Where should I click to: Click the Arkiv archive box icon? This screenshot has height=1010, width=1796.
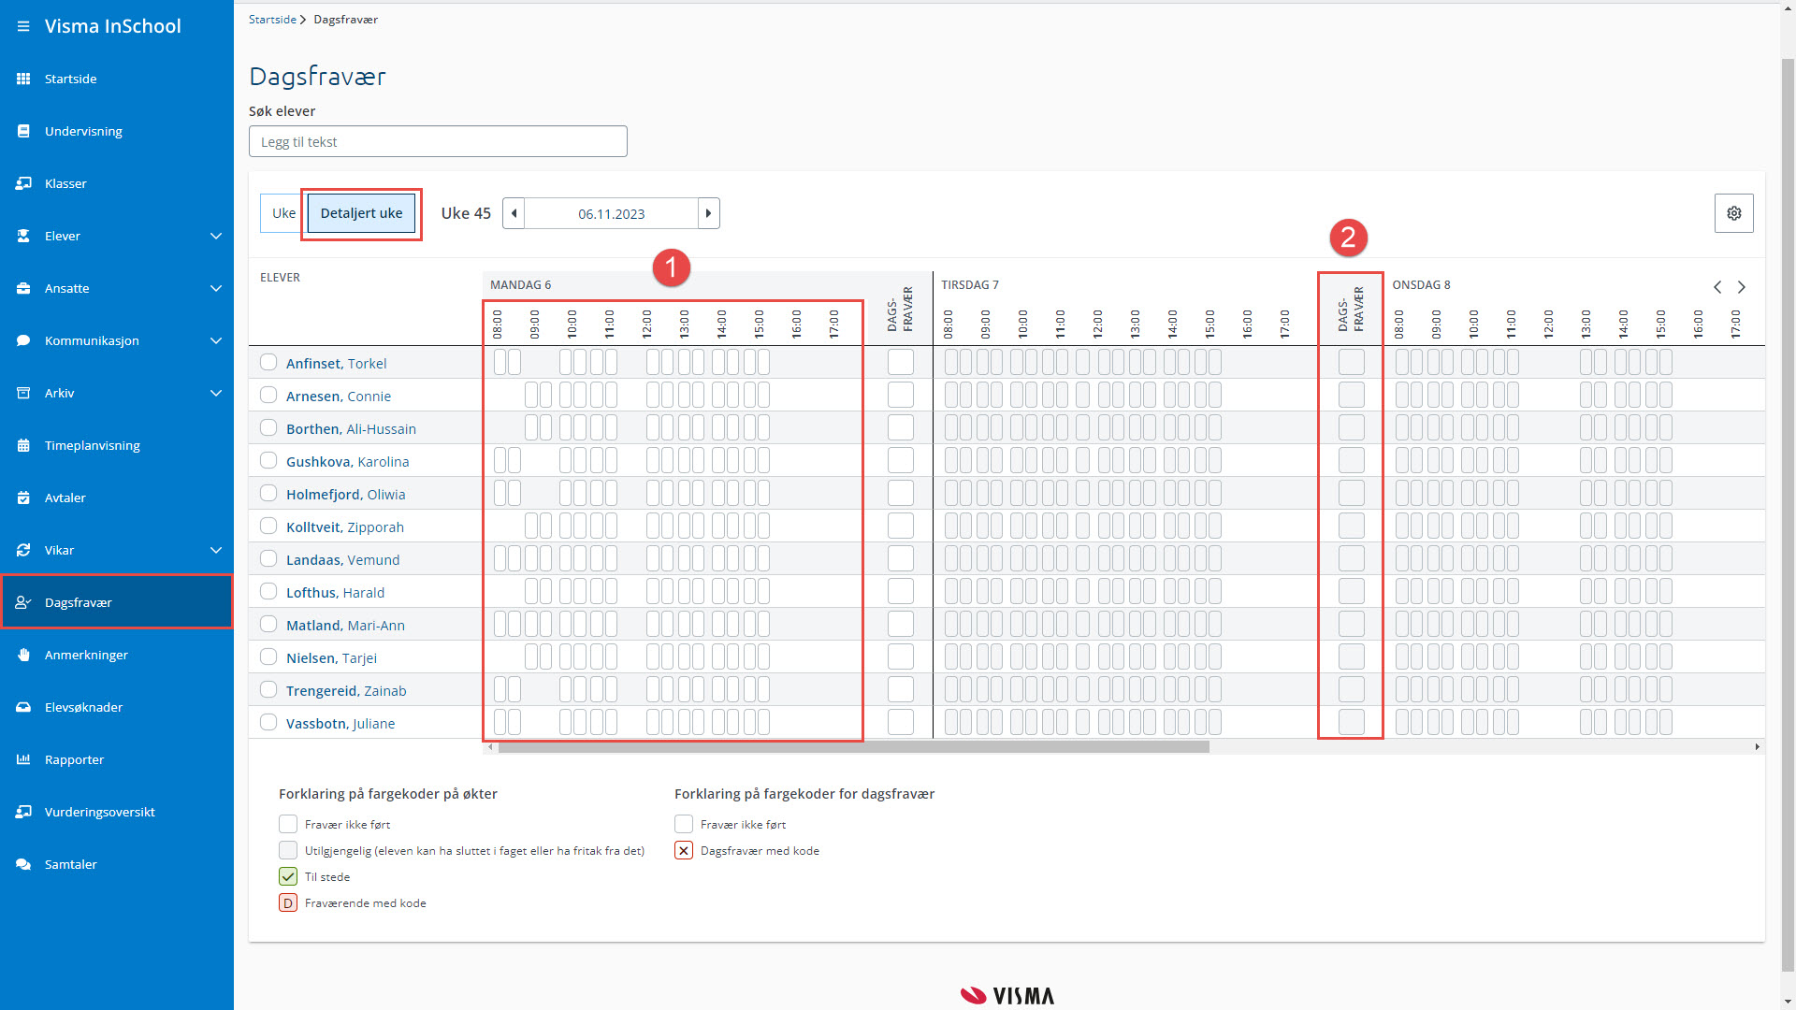pos(23,393)
